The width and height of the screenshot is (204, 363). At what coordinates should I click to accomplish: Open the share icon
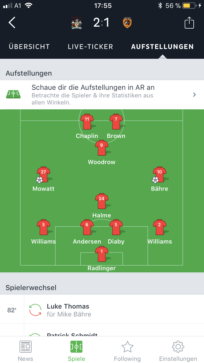[x=189, y=23]
